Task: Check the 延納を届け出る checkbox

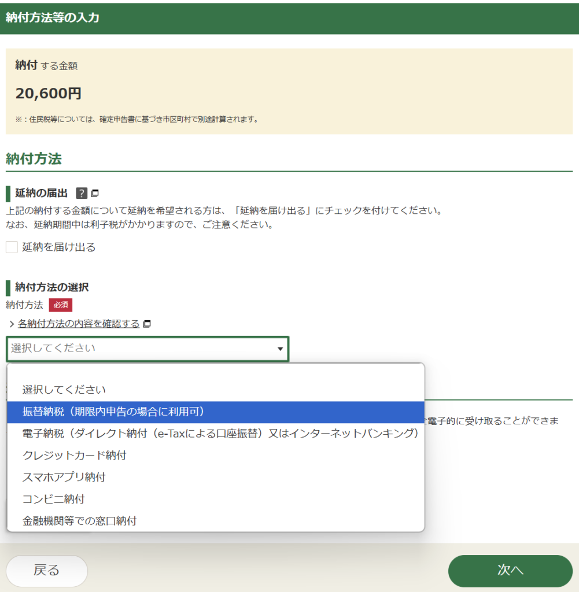Action: click(12, 247)
